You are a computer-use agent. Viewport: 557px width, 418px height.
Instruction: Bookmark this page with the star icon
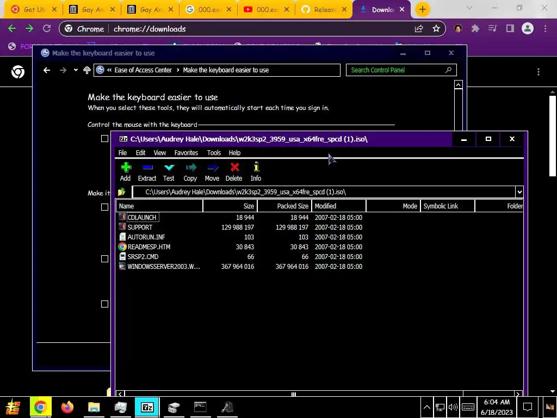click(x=436, y=29)
